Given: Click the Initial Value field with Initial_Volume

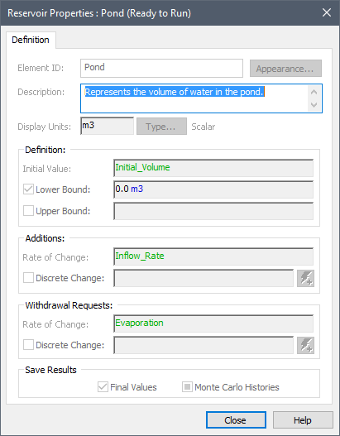Looking at the screenshot, I should tap(213, 168).
